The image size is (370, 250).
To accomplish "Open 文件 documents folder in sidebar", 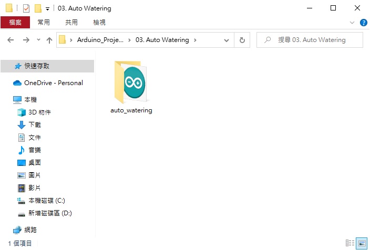I will [29, 138].
